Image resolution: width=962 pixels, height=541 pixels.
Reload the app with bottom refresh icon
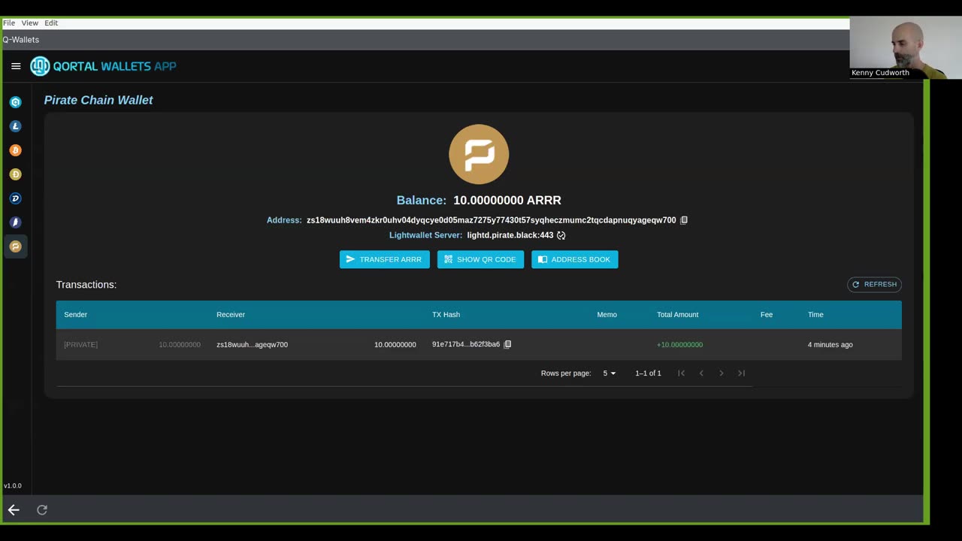point(42,509)
